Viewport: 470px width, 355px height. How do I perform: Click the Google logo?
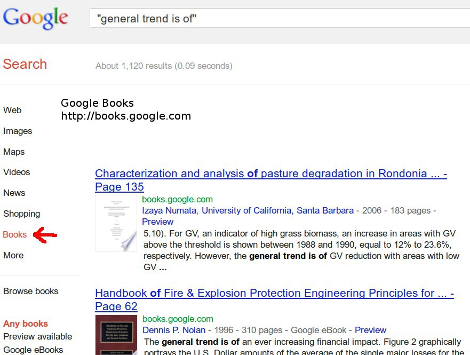point(35,18)
